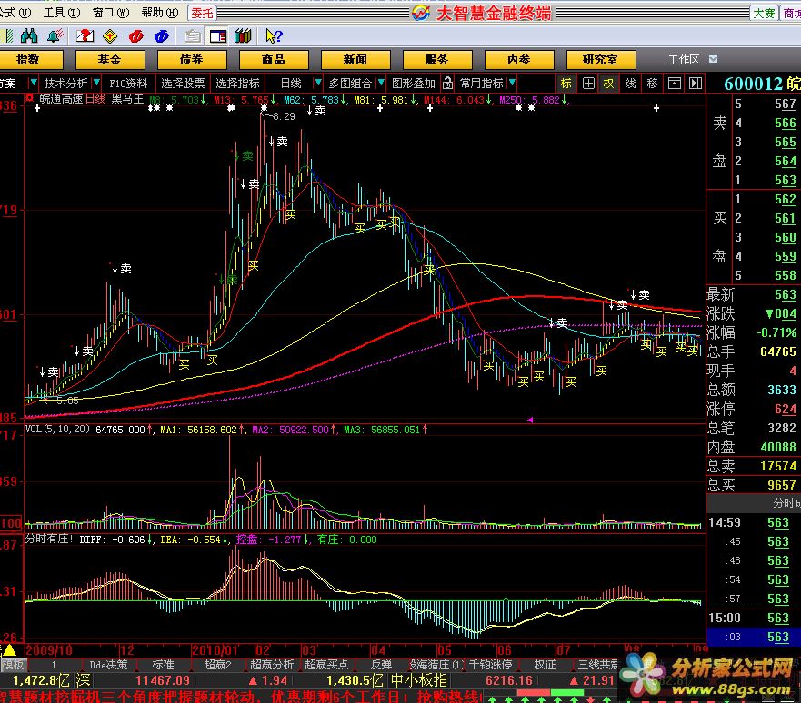Toggle the 权 price adjustment button

tap(608, 84)
